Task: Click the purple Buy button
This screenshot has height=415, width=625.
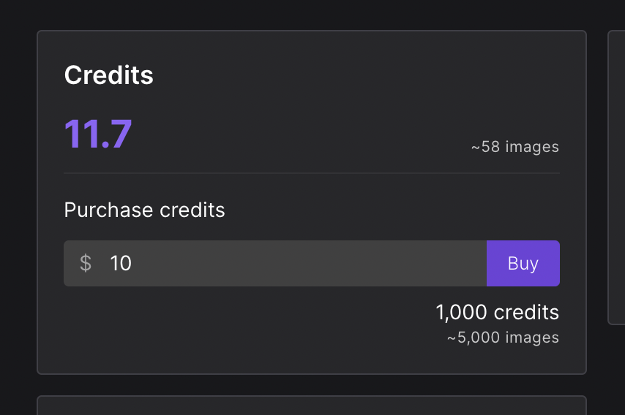Action: click(523, 263)
